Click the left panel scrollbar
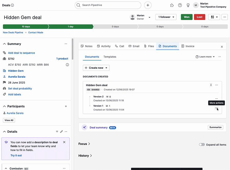 72,49
